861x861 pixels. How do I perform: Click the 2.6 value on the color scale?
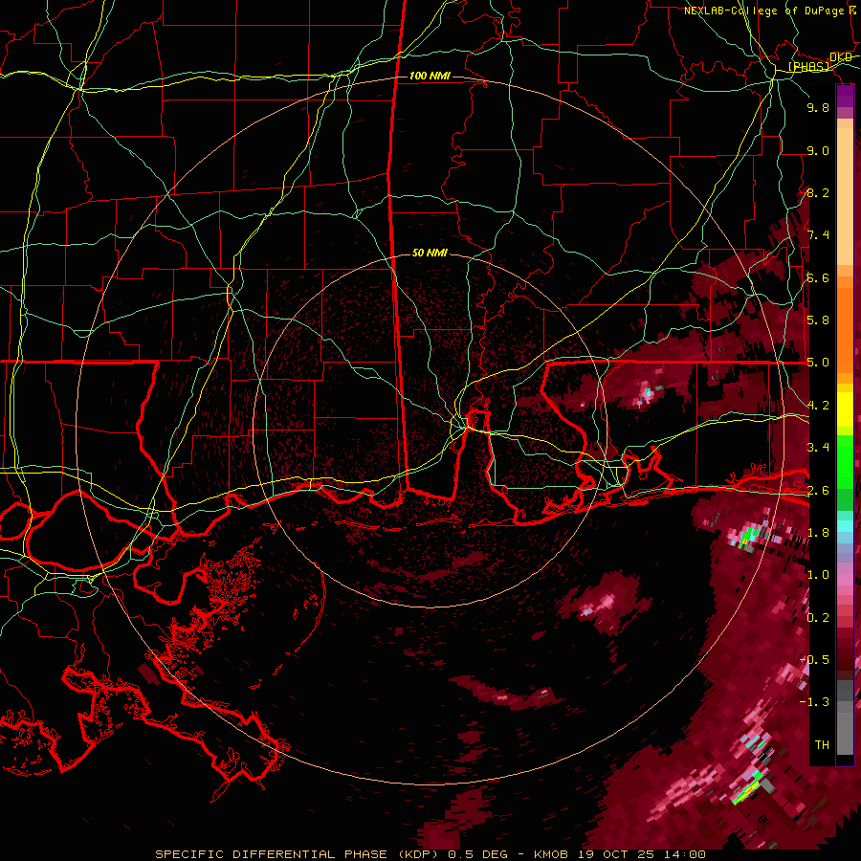pyautogui.click(x=818, y=490)
